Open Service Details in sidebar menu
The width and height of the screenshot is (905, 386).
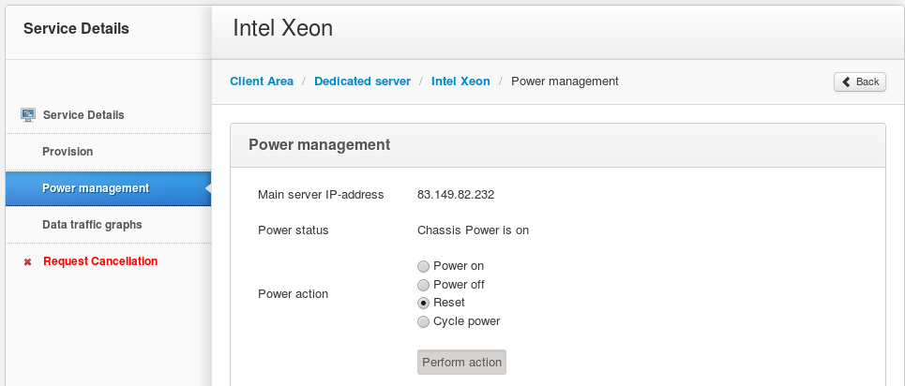pyautogui.click(x=109, y=115)
